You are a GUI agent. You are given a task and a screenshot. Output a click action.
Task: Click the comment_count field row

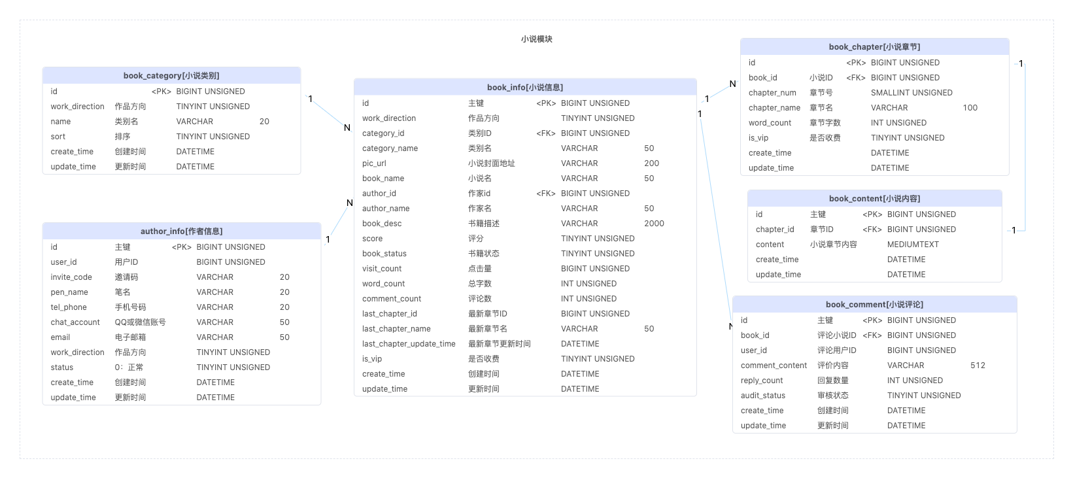coord(525,299)
